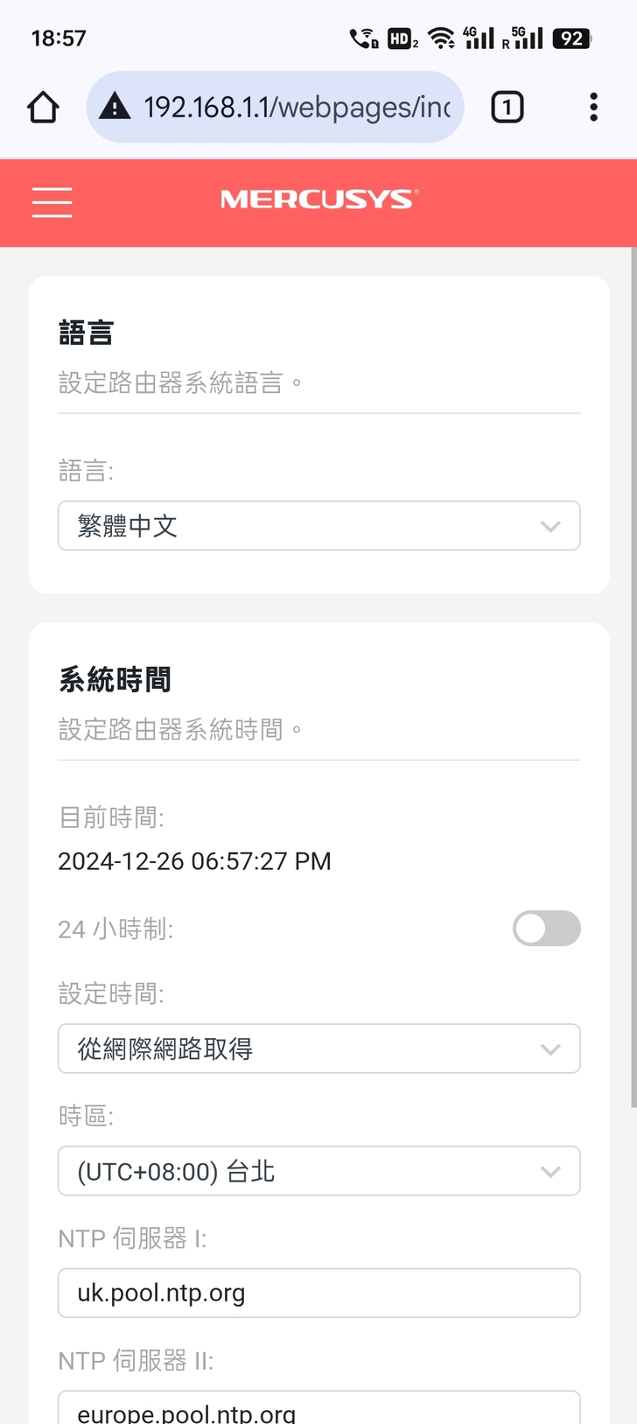Tap the battery indicator in status bar

click(571, 39)
